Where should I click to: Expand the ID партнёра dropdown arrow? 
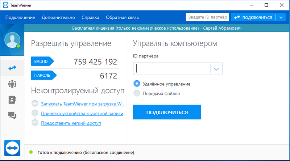pos(216,69)
